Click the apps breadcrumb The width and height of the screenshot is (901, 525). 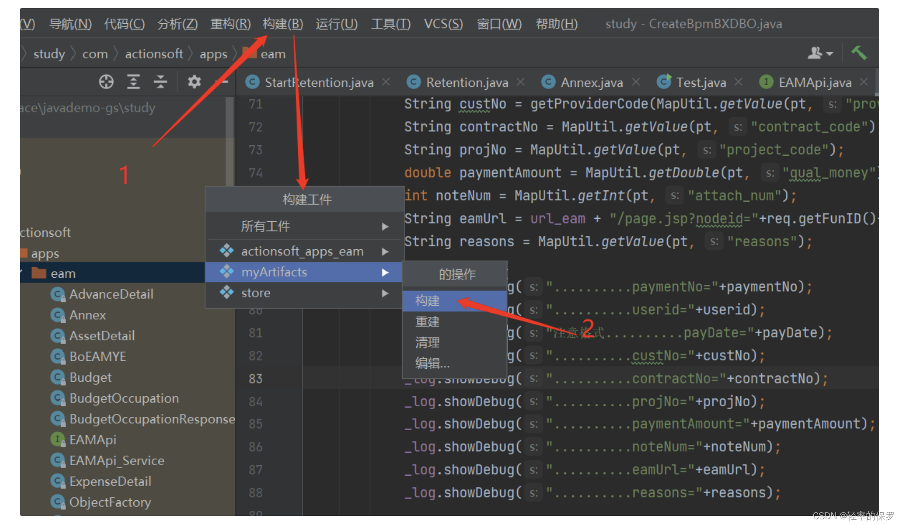coord(213,54)
